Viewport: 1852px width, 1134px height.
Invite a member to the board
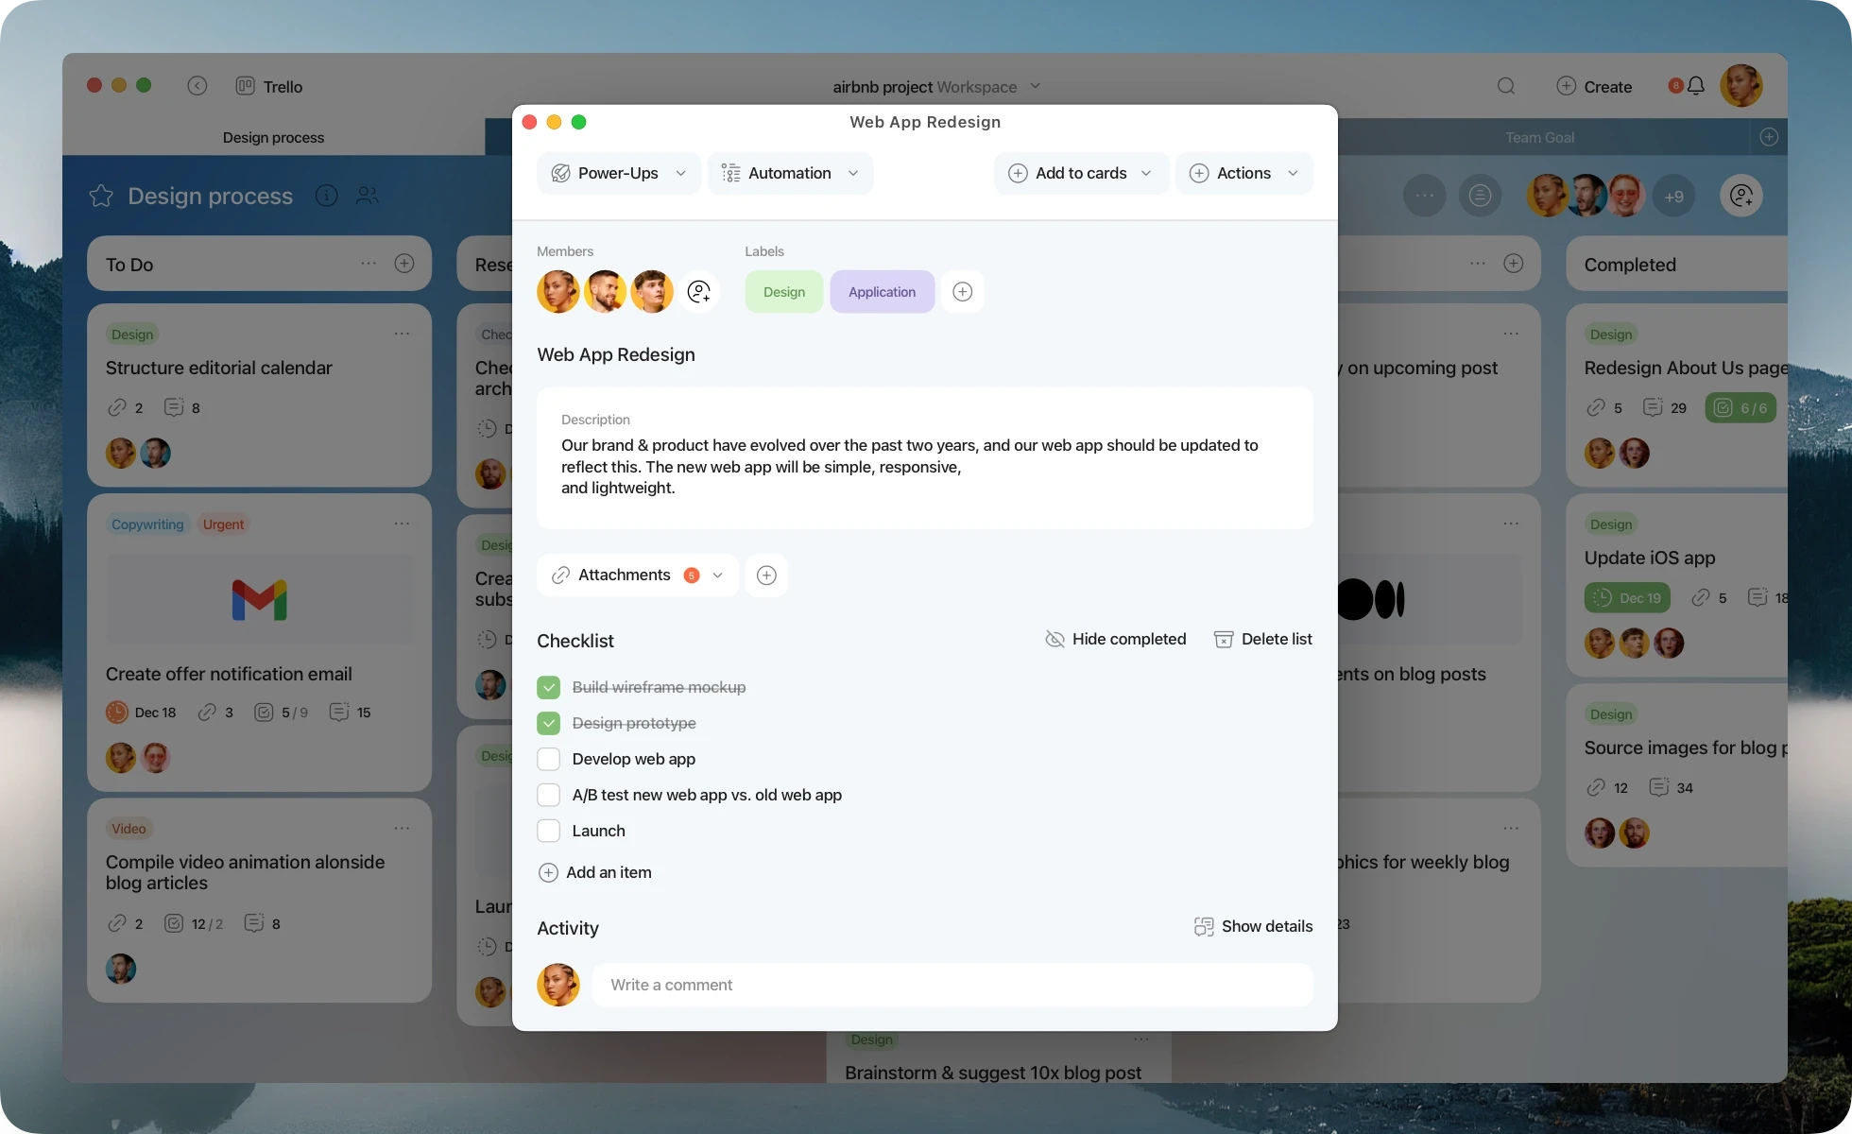point(1741,196)
